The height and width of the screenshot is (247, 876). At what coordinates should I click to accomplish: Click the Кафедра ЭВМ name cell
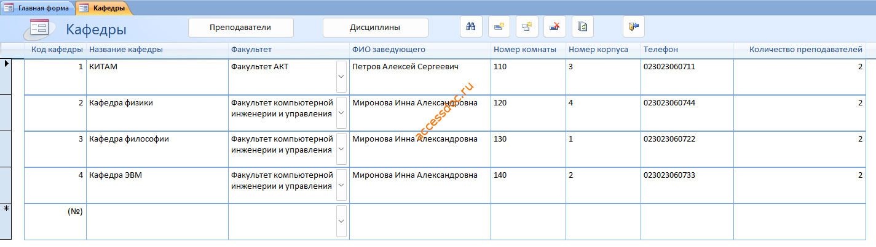coord(157,185)
